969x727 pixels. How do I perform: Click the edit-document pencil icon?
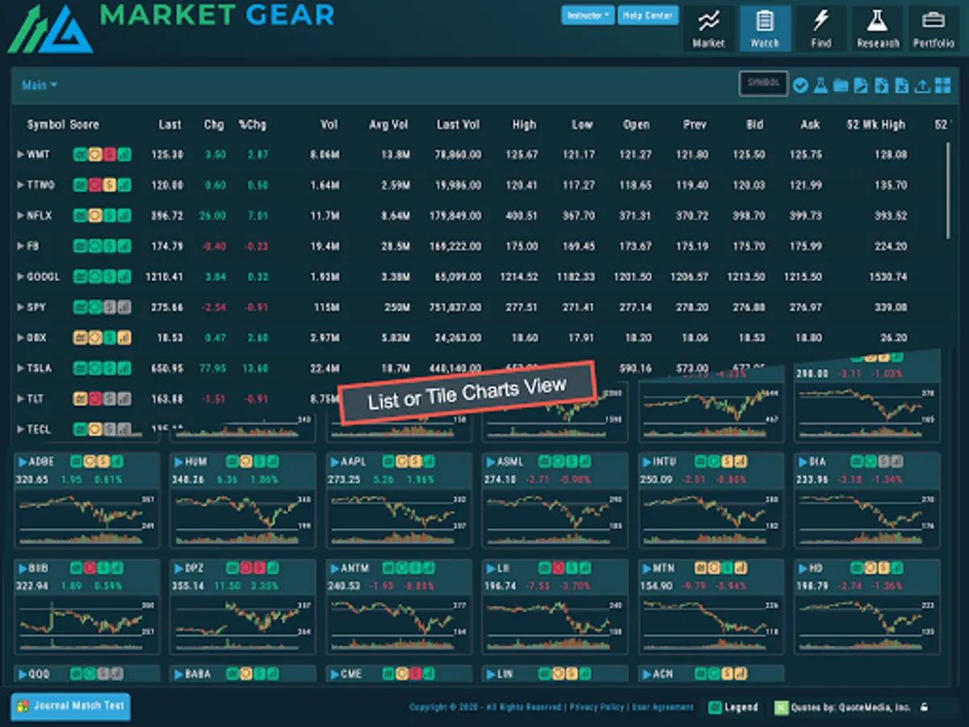pyautogui.click(x=861, y=85)
